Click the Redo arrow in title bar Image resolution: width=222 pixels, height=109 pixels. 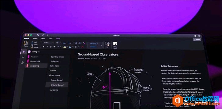pyautogui.click(x=43, y=35)
